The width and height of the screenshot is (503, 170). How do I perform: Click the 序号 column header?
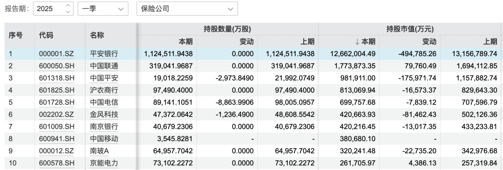pyautogui.click(x=15, y=35)
